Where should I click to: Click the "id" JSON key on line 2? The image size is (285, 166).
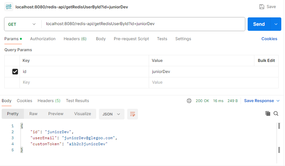(x=35, y=132)
